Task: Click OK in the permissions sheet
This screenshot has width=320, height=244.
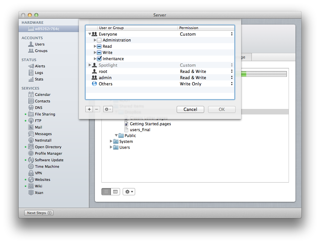Action: [222, 109]
